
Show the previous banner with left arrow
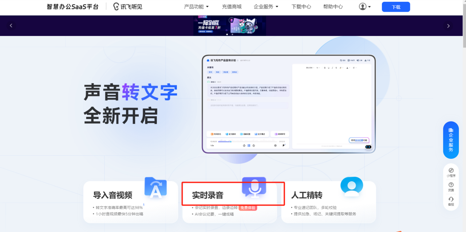[x=11, y=26]
